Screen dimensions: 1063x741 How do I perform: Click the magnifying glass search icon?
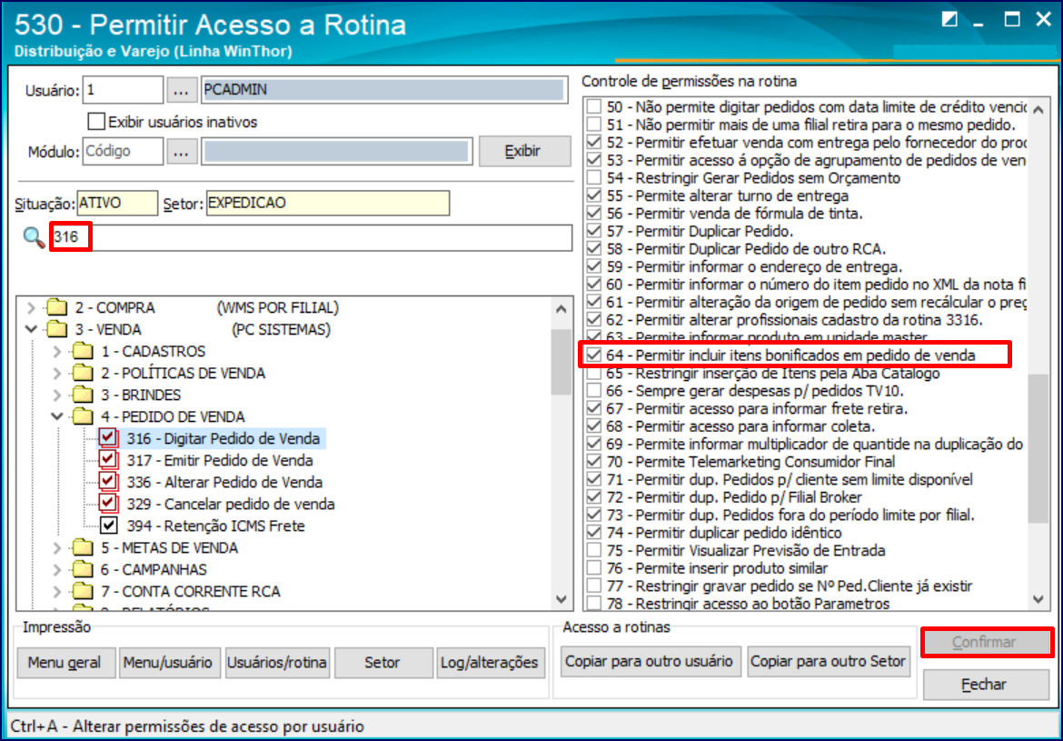pos(34,238)
